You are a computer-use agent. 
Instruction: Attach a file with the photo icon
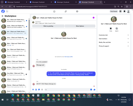click(36, 90)
